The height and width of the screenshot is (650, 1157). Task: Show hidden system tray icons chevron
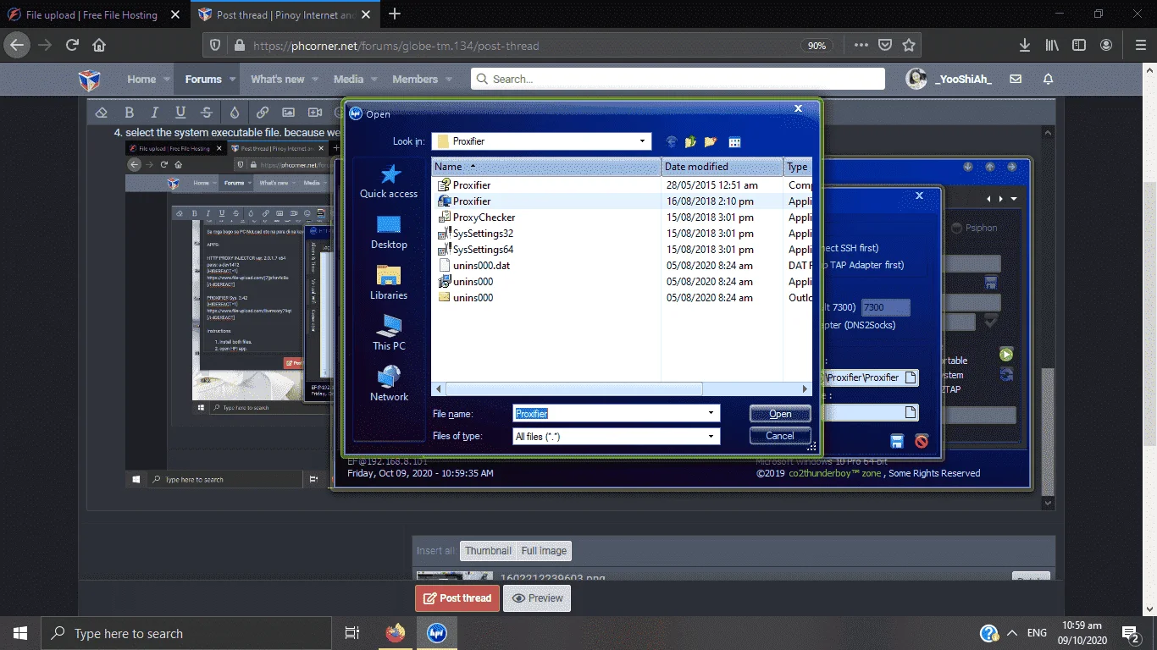1012,633
